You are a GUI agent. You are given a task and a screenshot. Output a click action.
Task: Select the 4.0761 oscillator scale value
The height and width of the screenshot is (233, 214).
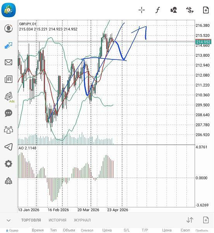coord(201,147)
